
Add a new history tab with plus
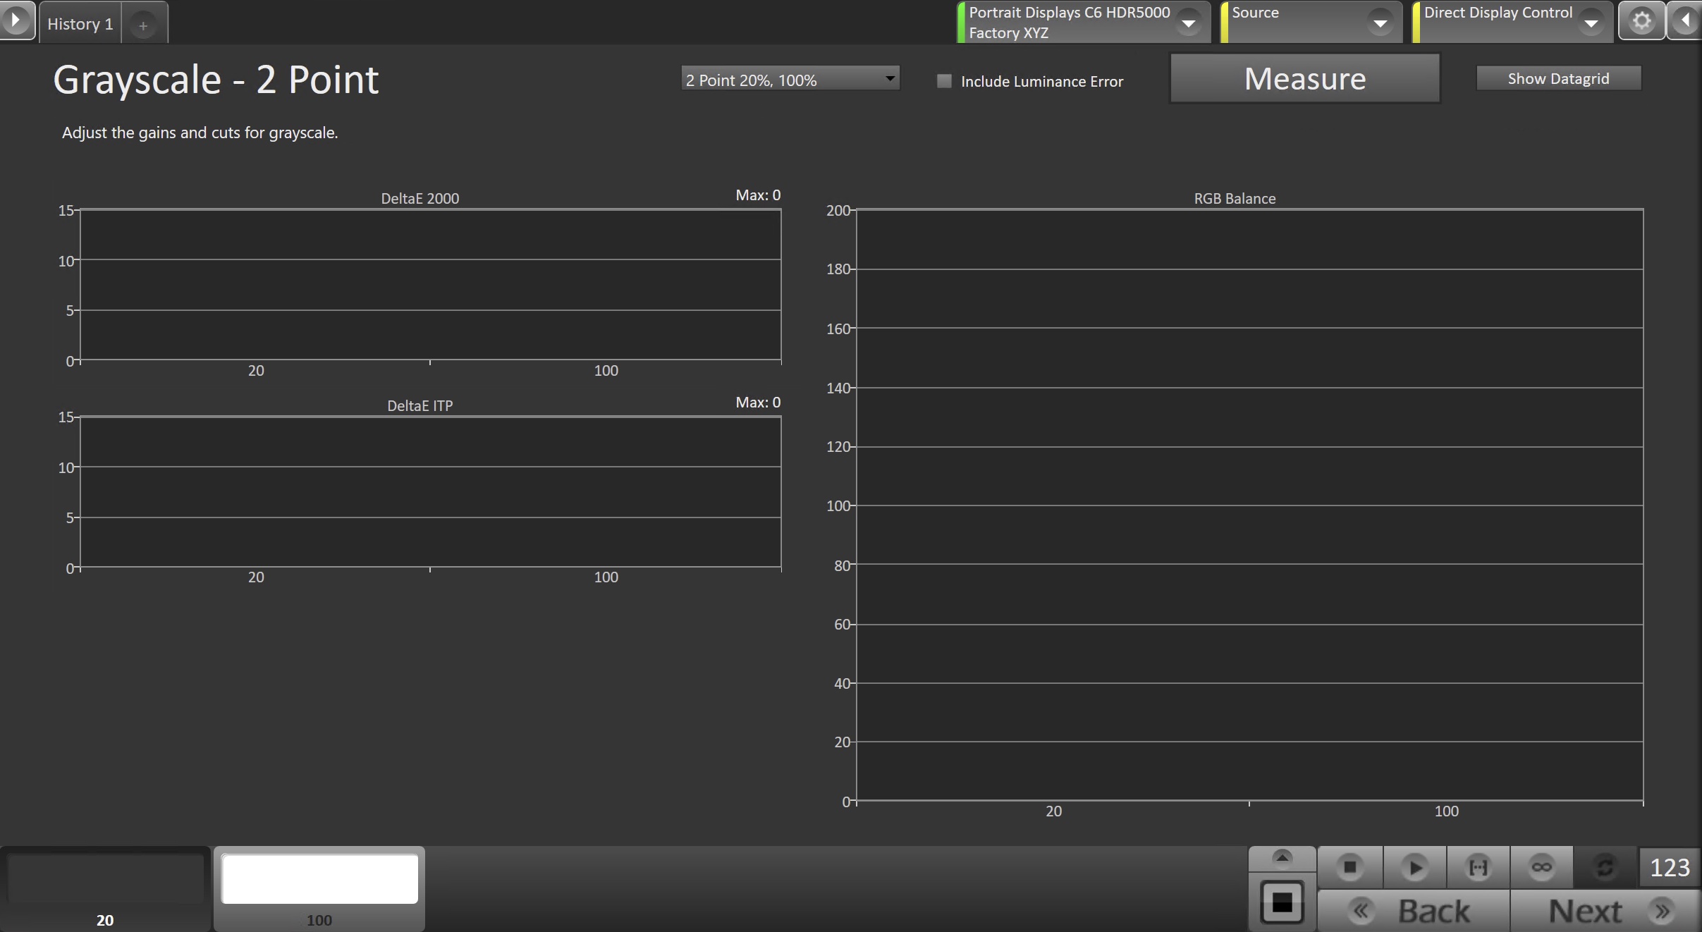pos(143,25)
